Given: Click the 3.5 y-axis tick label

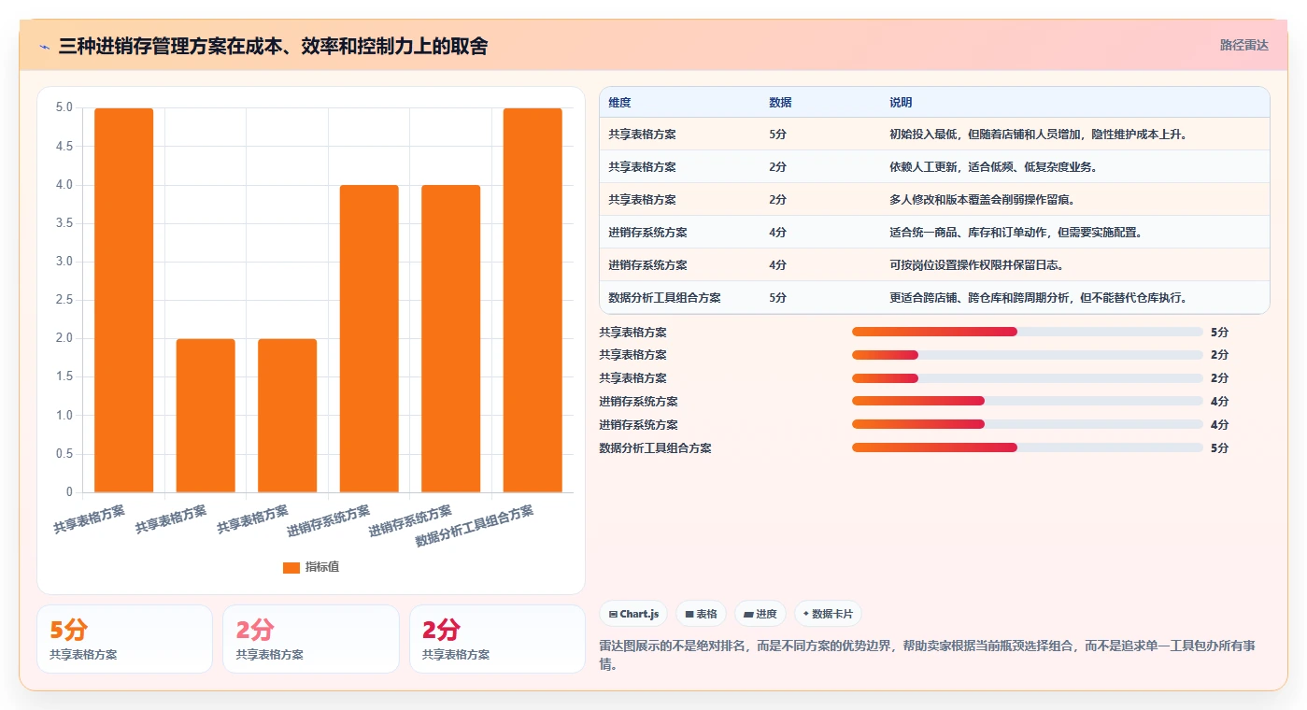Looking at the screenshot, I should click(64, 223).
